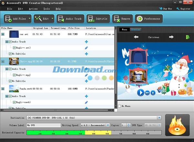The height and width of the screenshot is (142, 194).
Task: Collapse Audio Track node under mpg file
Action: [x=7, y=69]
